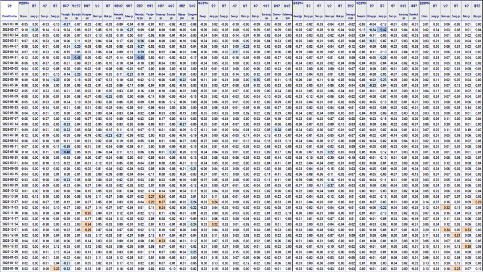Select the 2026-01-19 date row label

pyautogui.click(x=10, y=269)
